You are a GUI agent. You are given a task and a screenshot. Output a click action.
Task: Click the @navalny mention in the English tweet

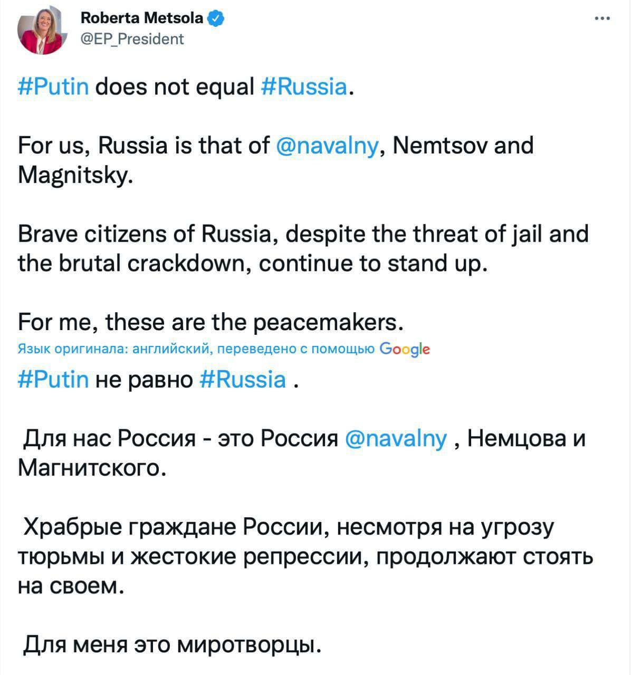(327, 145)
